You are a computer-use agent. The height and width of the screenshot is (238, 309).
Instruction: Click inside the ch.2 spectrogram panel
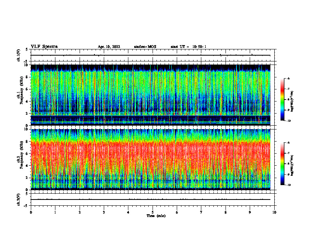(x=151, y=159)
